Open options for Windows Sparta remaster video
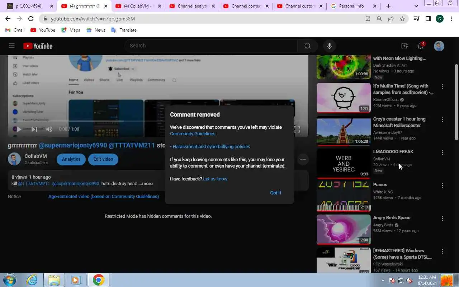This screenshot has width=459, height=287. click(442, 251)
